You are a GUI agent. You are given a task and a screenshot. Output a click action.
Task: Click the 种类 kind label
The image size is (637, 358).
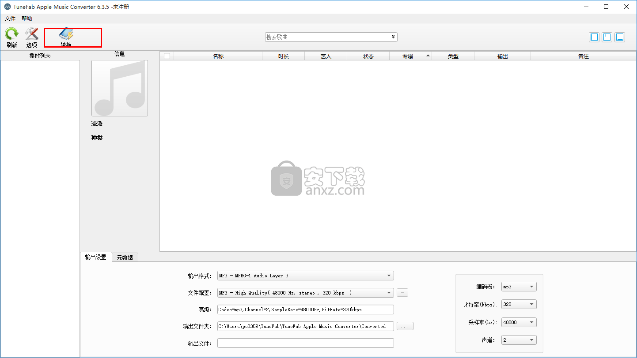tap(97, 138)
